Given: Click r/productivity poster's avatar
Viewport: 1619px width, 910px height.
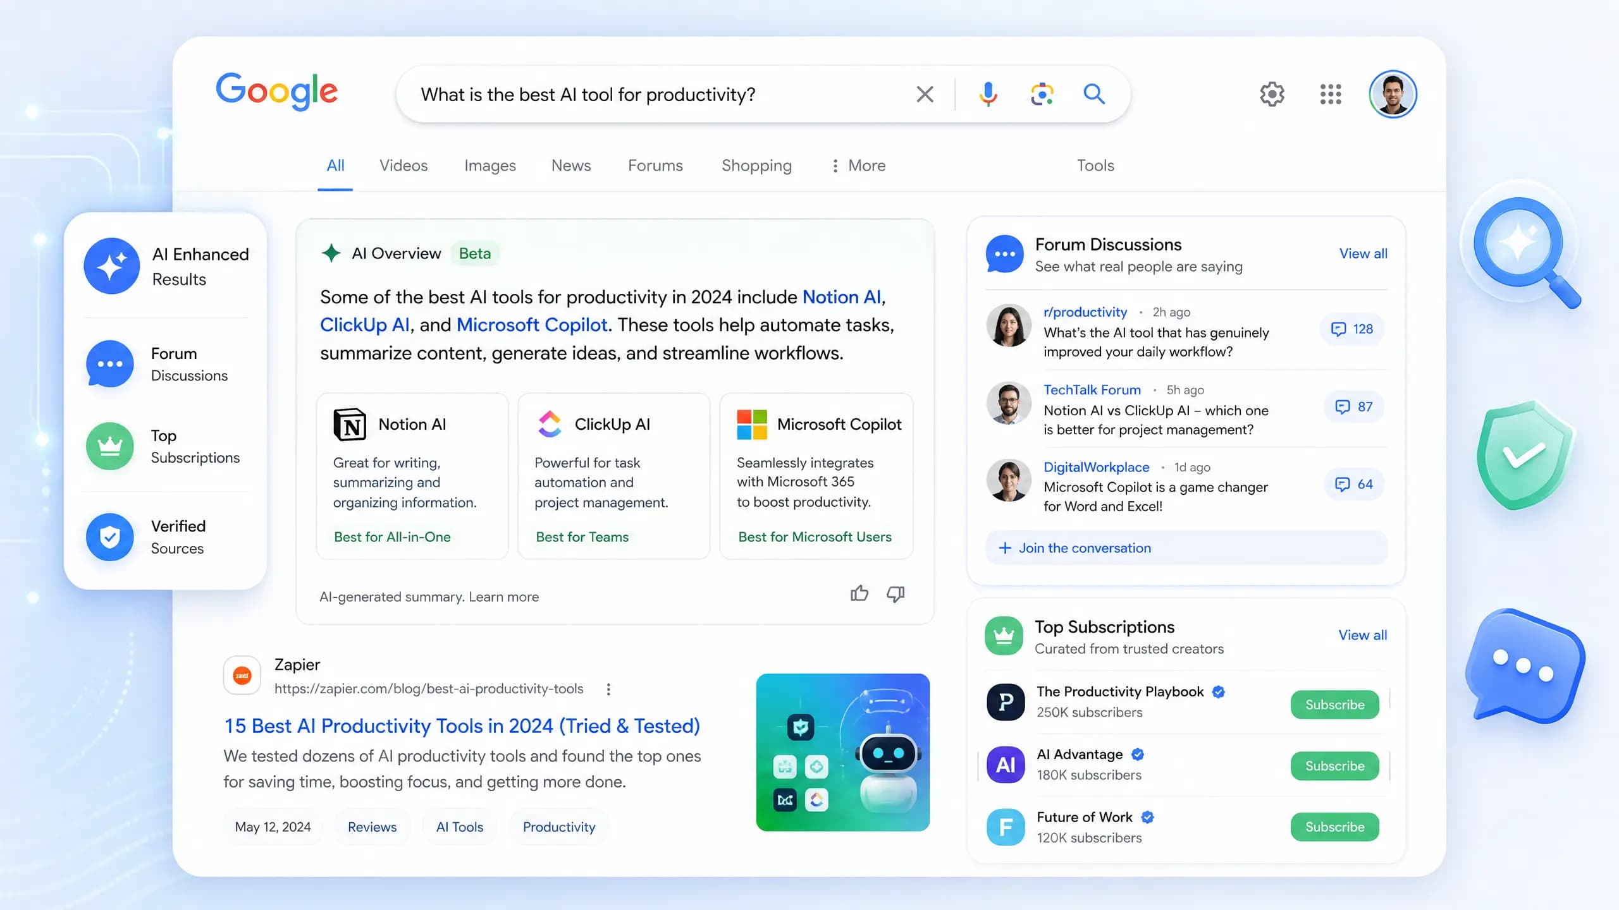Looking at the screenshot, I should click(x=1009, y=325).
